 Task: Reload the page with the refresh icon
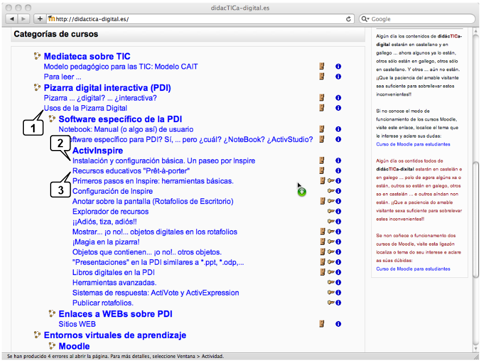coord(349,19)
